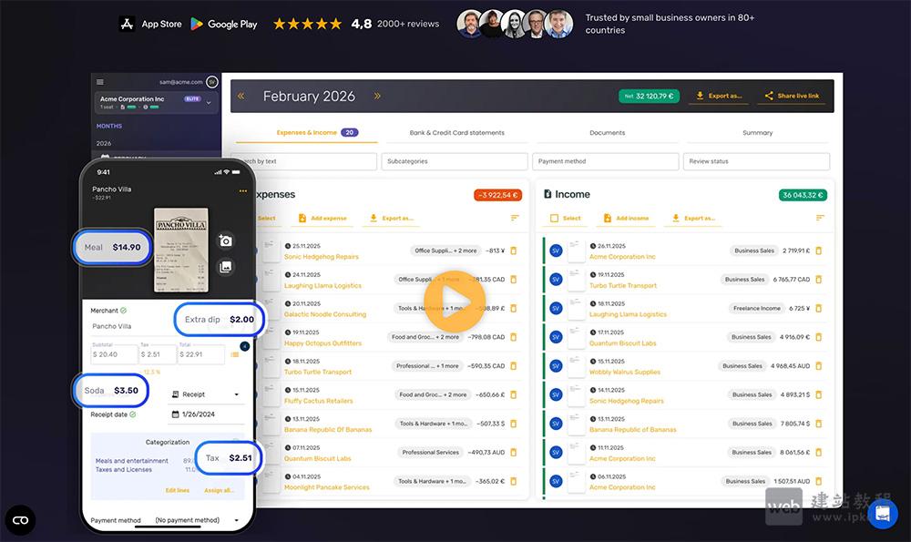Image resolution: width=911 pixels, height=542 pixels.
Task: Delete the Sonic Hedgehog Repairs expense
Action: (512, 251)
